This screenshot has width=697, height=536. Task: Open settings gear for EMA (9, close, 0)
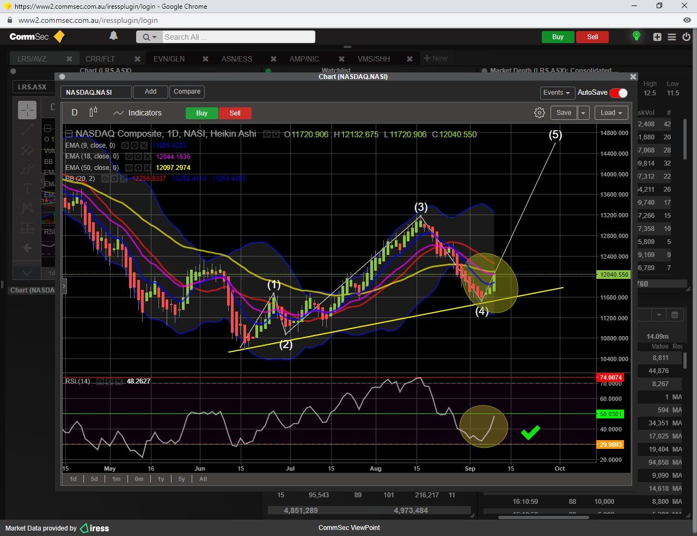(134, 145)
